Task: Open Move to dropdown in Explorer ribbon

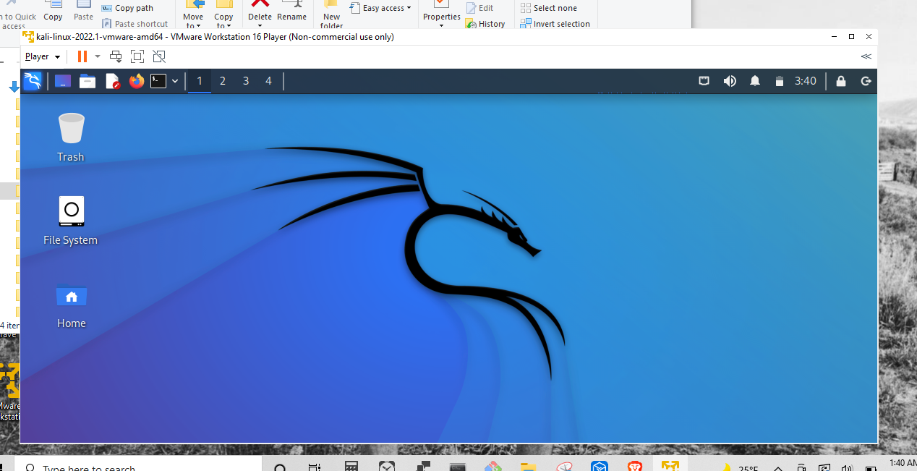Action: [193, 14]
